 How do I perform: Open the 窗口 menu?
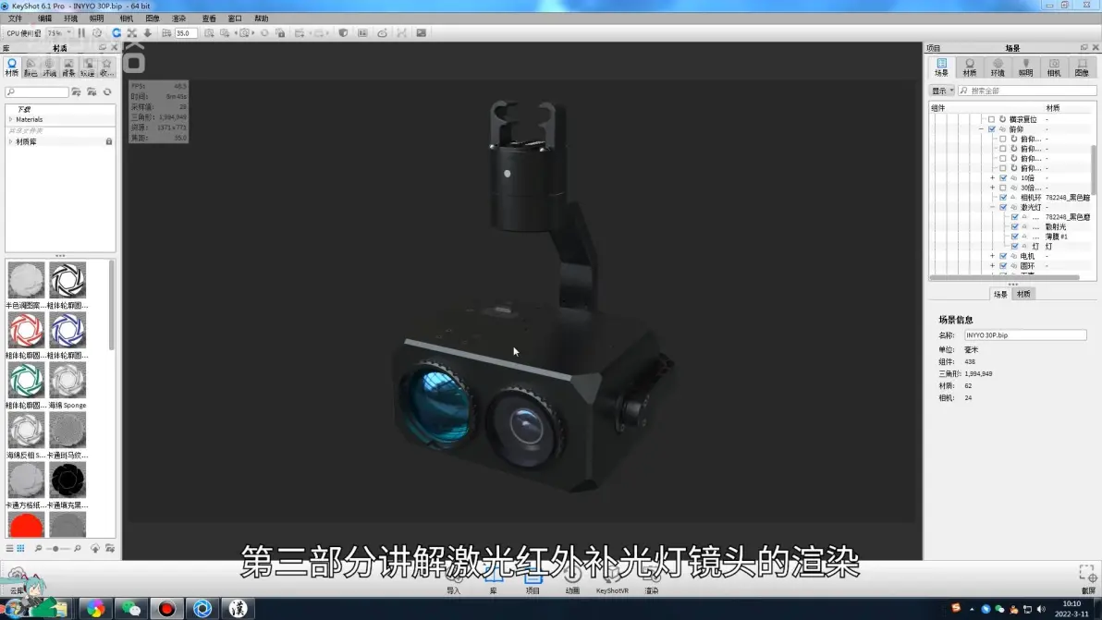point(235,19)
